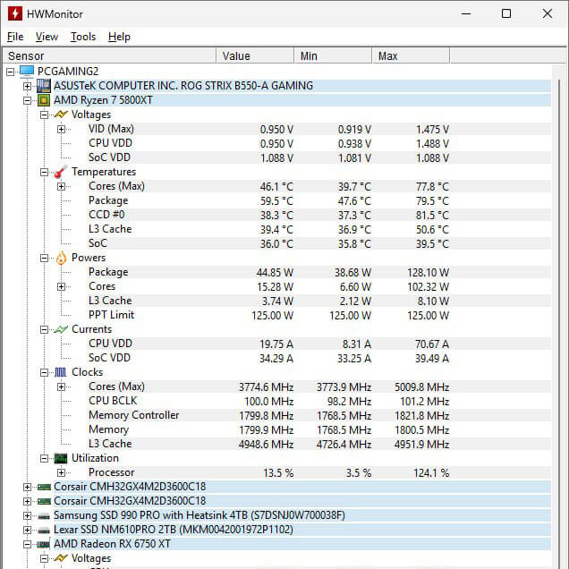Screen dimensions: 569x569
Task: Click the Max column header
Action: pyautogui.click(x=411, y=55)
